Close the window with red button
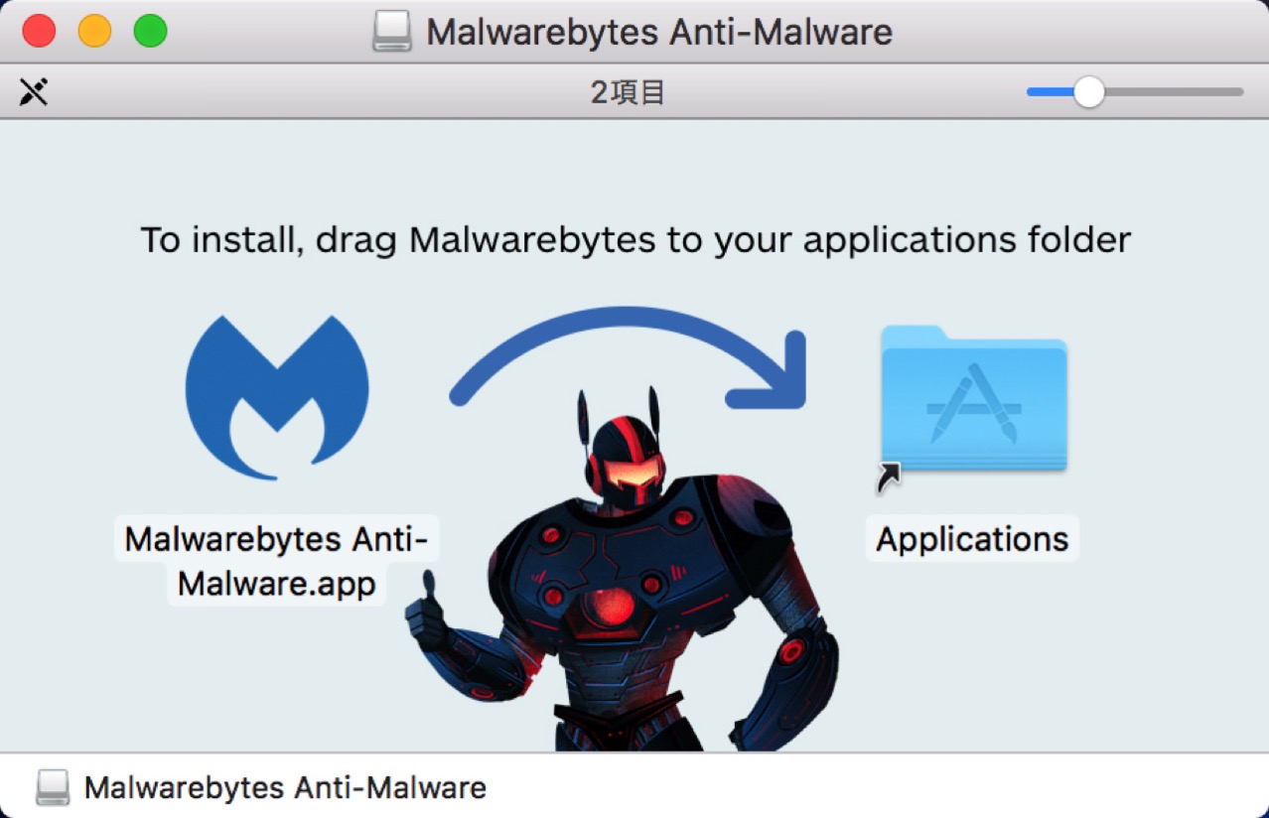 click(x=40, y=32)
